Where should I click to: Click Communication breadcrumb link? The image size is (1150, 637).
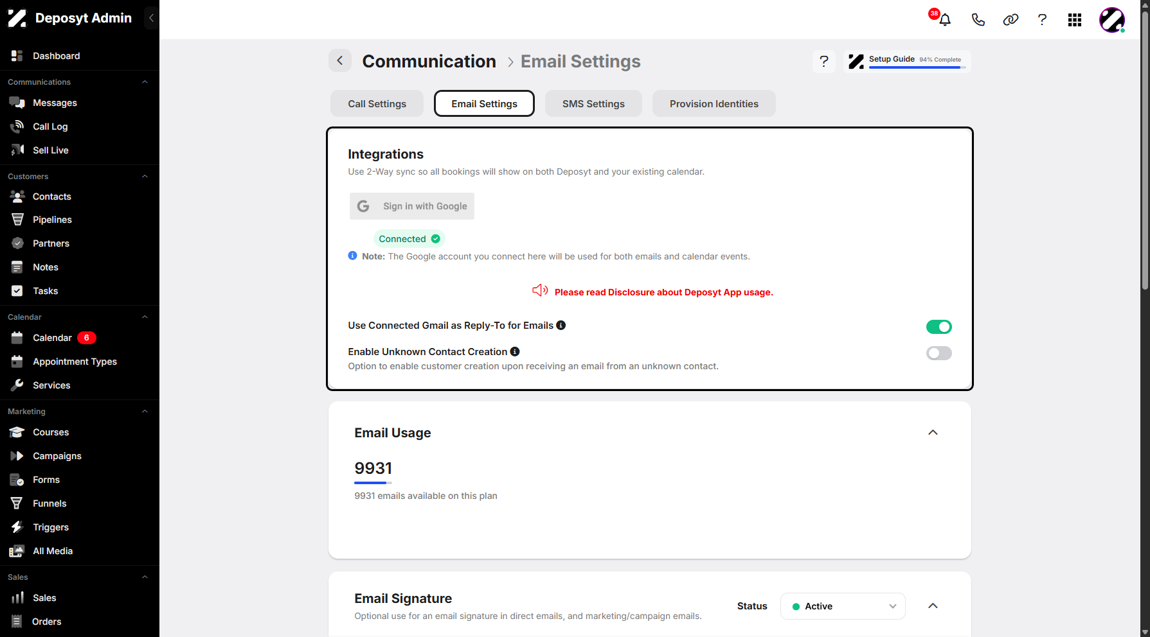pos(429,61)
